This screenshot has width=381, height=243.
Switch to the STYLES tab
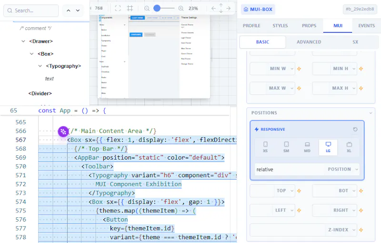[280, 26]
